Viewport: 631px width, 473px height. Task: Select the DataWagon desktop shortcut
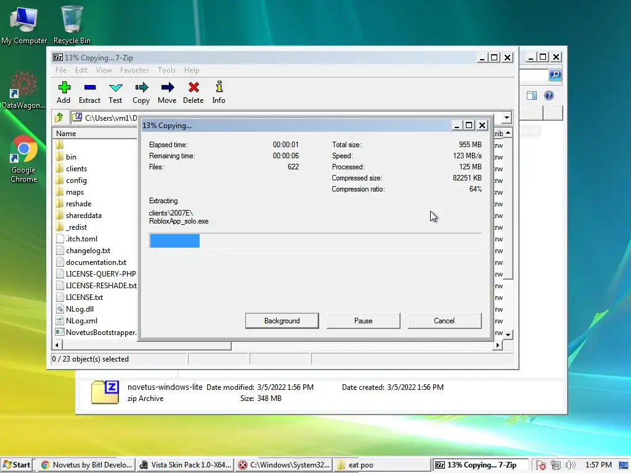coord(24,91)
